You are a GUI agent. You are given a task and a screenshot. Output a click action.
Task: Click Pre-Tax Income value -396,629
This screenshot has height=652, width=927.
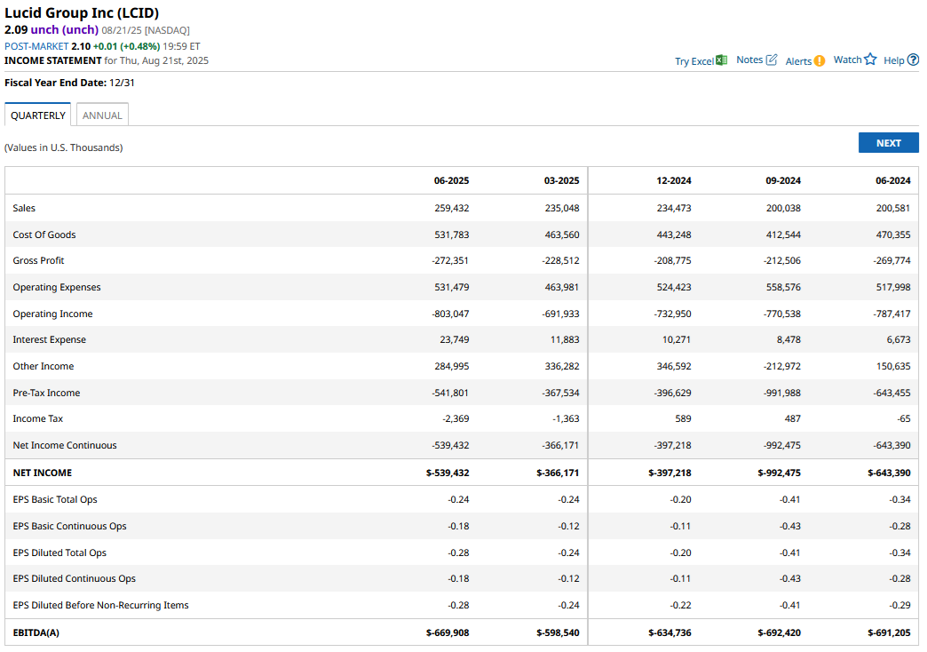pyautogui.click(x=673, y=393)
